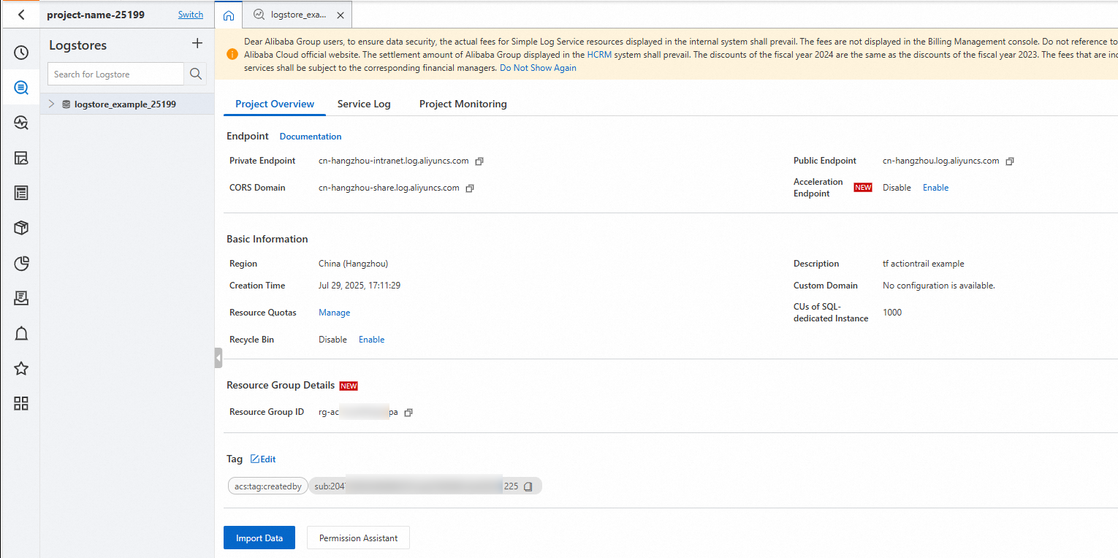Click the magnifier search button for Logstore
The image size is (1118, 558).
click(195, 74)
